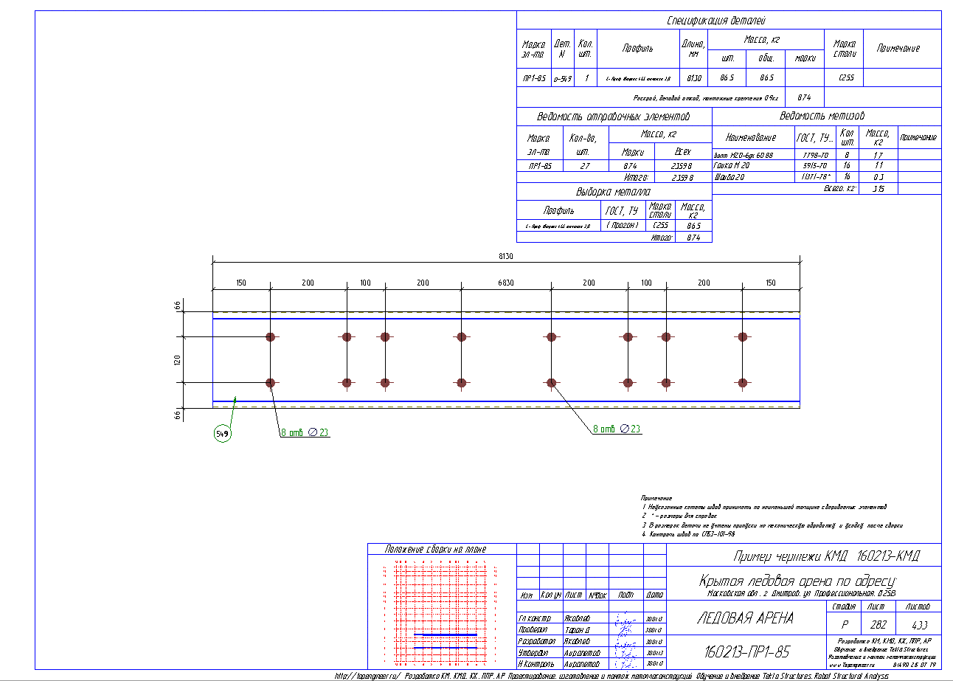Screen dimensions: 953x681
Task: Click the 120 vertical dimension label
Action: (x=177, y=360)
